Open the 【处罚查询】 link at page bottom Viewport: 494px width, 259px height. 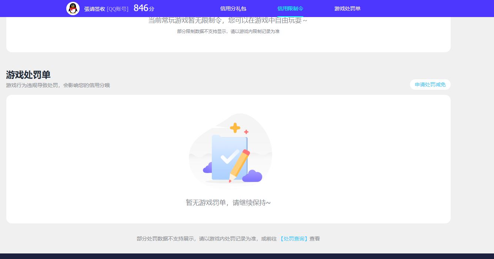(294, 239)
